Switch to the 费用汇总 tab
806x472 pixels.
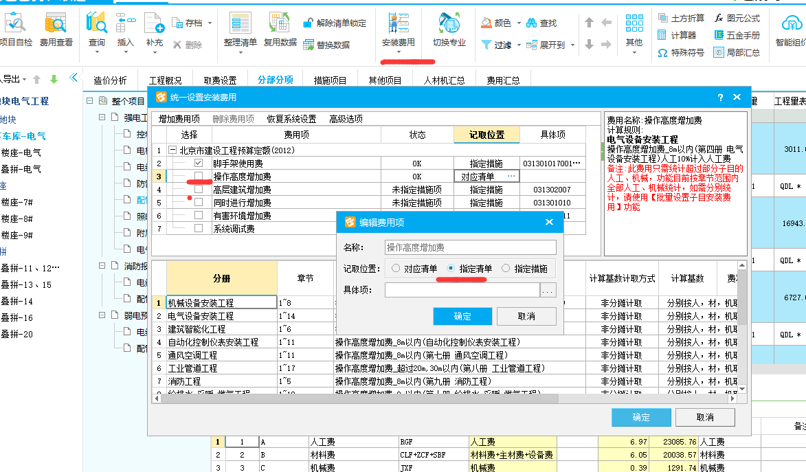503,80
